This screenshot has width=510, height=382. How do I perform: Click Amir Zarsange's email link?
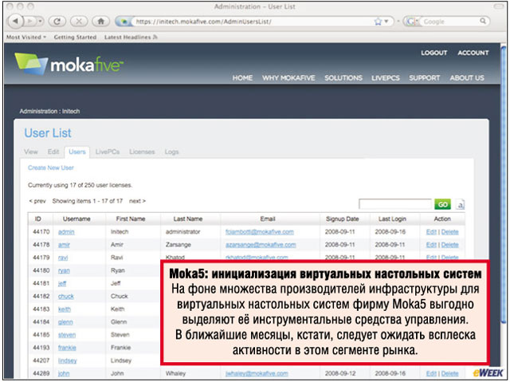coord(261,245)
